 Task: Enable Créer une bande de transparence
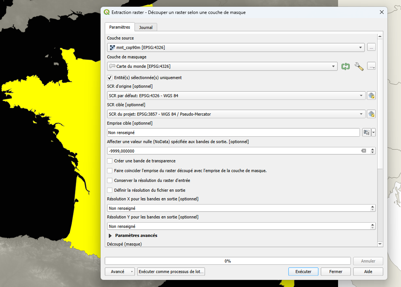click(110, 161)
